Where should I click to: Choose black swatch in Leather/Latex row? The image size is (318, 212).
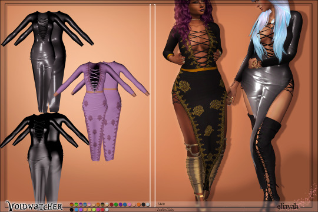click(x=72, y=210)
